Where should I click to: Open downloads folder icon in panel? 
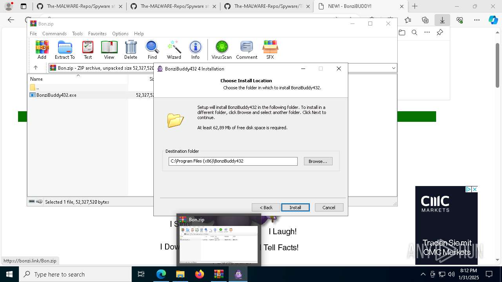pos(402,33)
